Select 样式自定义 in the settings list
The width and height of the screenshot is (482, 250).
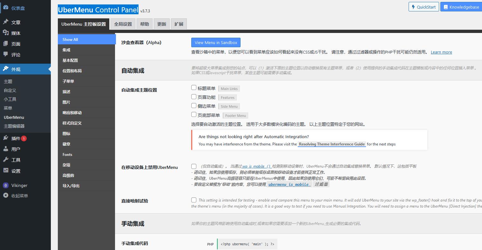[x=72, y=123]
